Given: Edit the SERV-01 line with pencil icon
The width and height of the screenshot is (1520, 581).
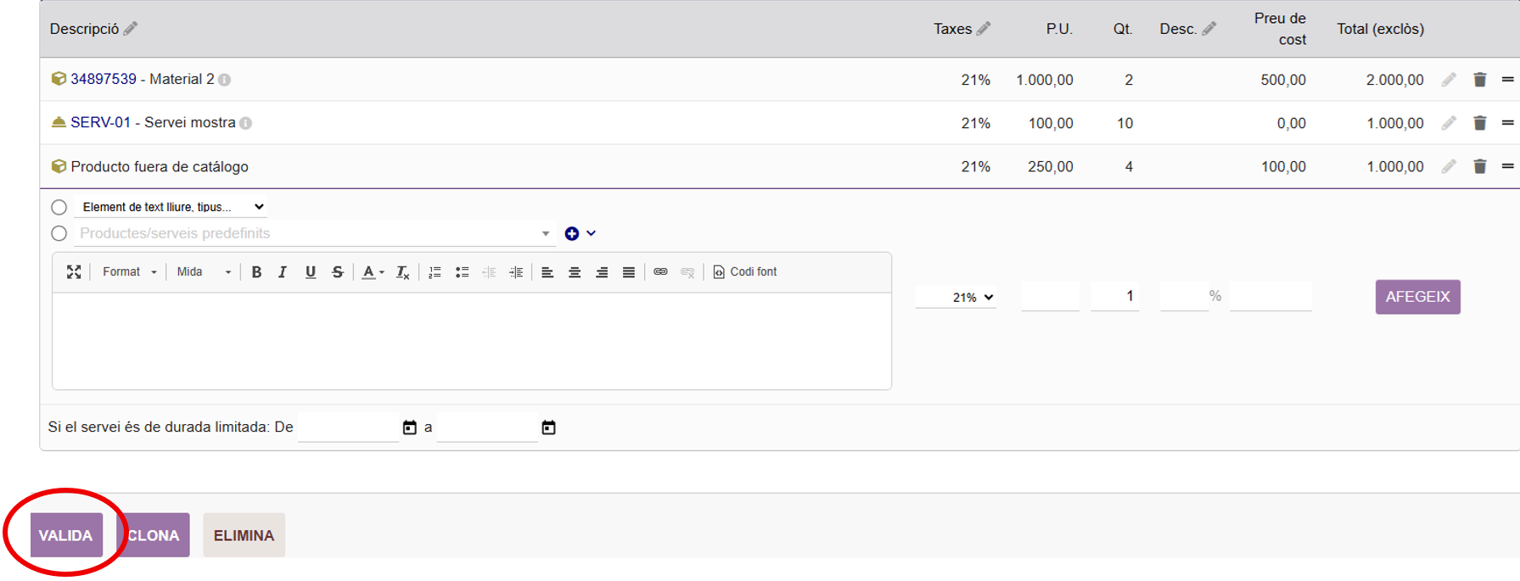Looking at the screenshot, I should 1449,123.
